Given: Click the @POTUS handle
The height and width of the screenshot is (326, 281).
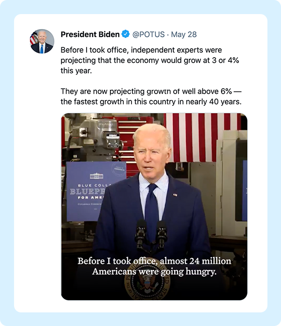Looking at the screenshot, I should pyautogui.click(x=148, y=34).
